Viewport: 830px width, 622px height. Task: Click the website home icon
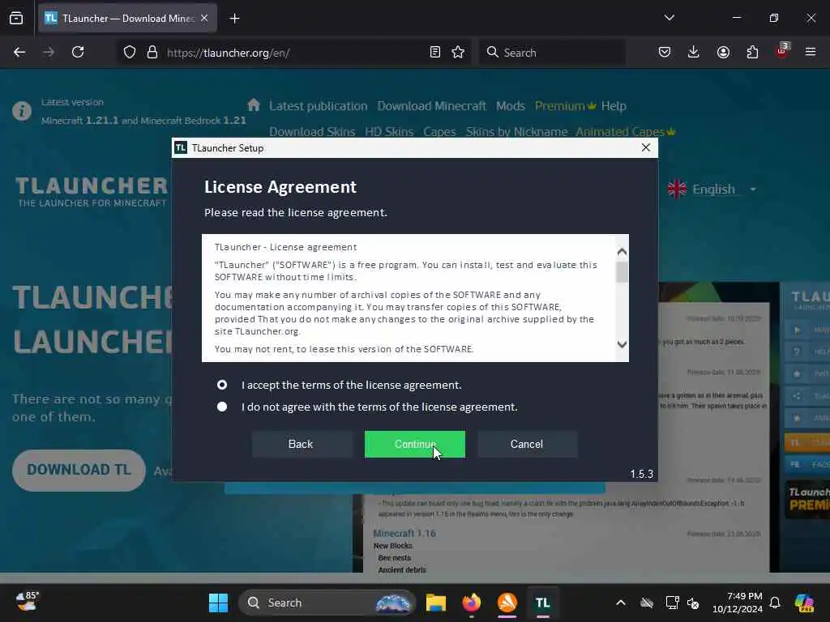point(254,104)
